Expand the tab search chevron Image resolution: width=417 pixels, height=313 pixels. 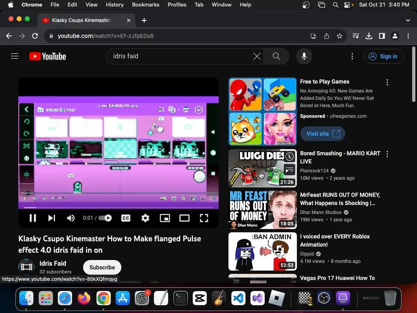pos(408,20)
